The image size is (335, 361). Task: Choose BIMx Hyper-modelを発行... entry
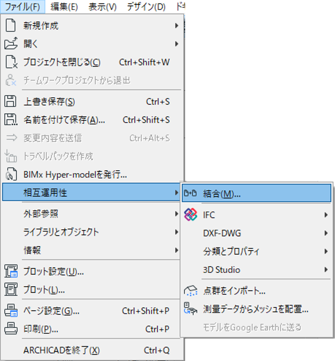click(92, 175)
